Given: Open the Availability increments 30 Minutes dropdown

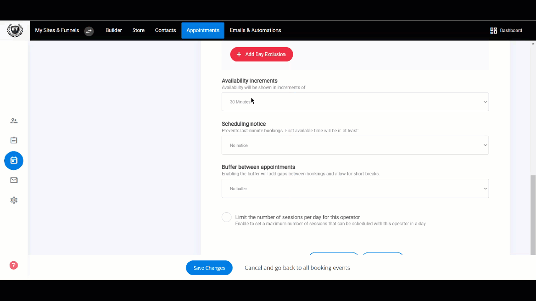Looking at the screenshot, I should 355,102.
